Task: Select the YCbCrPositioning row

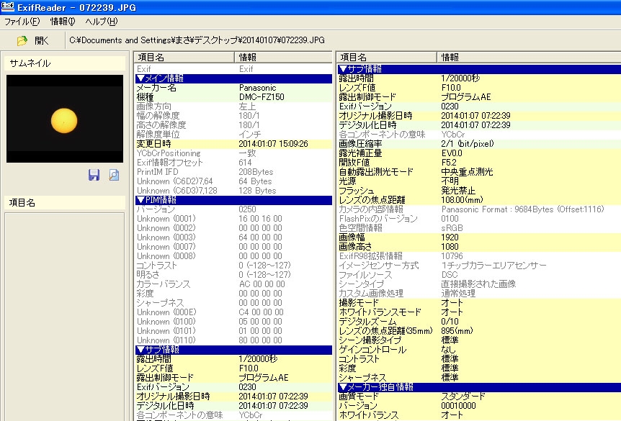Action: [x=233, y=153]
